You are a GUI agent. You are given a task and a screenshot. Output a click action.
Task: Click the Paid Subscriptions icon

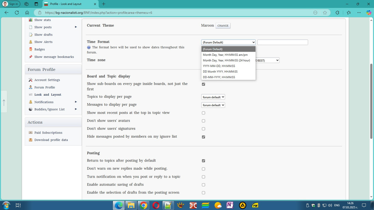pos(31,132)
